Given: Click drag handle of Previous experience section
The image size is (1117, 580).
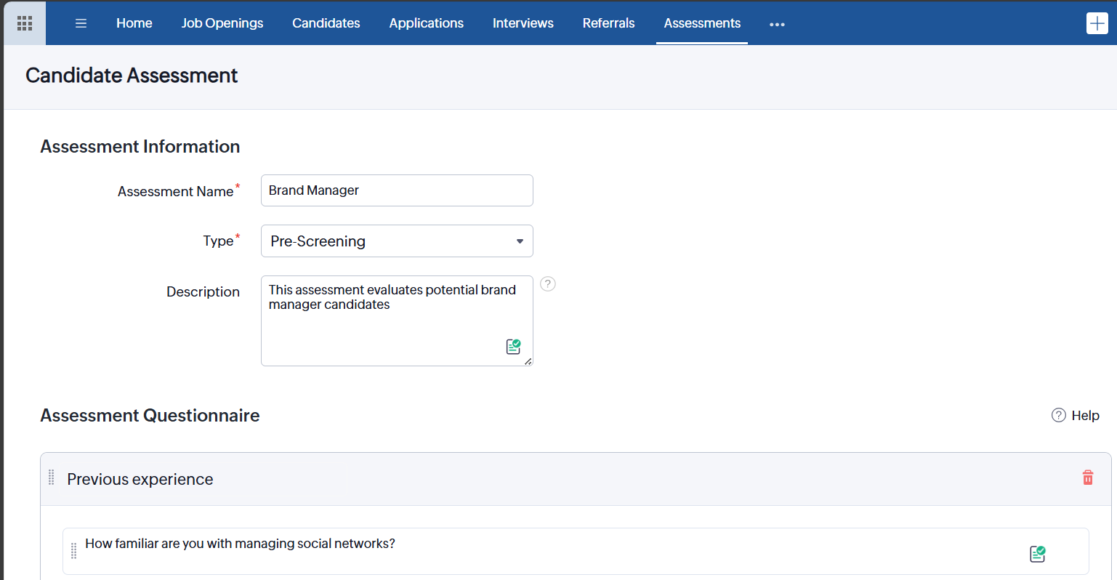Looking at the screenshot, I should point(52,478).
